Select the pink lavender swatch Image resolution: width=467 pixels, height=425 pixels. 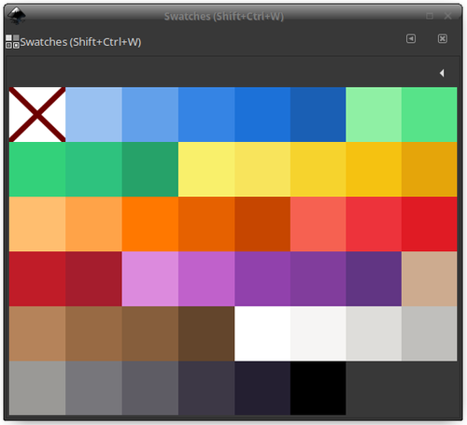[150, 279]
